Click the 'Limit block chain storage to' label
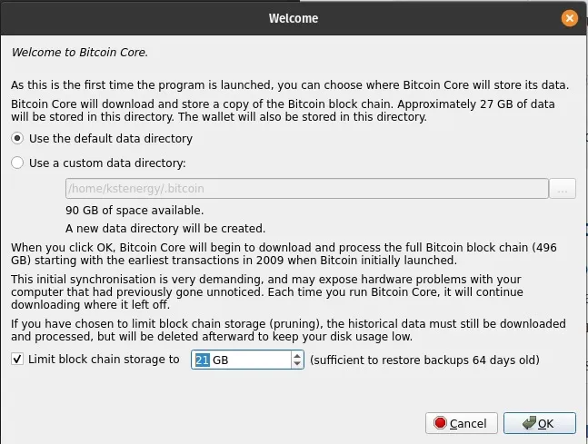 (x=104, y=360)
